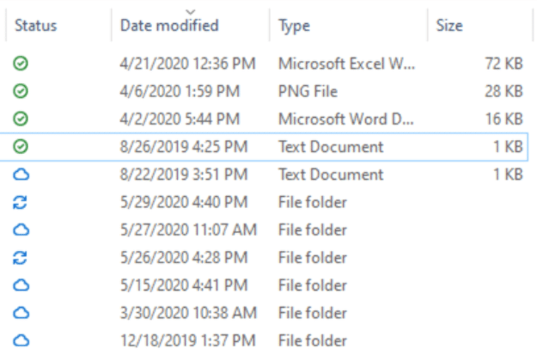Screen dimensions: 537x361
Task: Click Text Document type on 8/26/2019 row
Action: [331, 147]
